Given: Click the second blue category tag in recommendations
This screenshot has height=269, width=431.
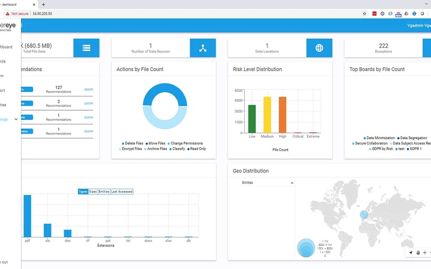Looking at the screenshot, I should coord(27,103).
